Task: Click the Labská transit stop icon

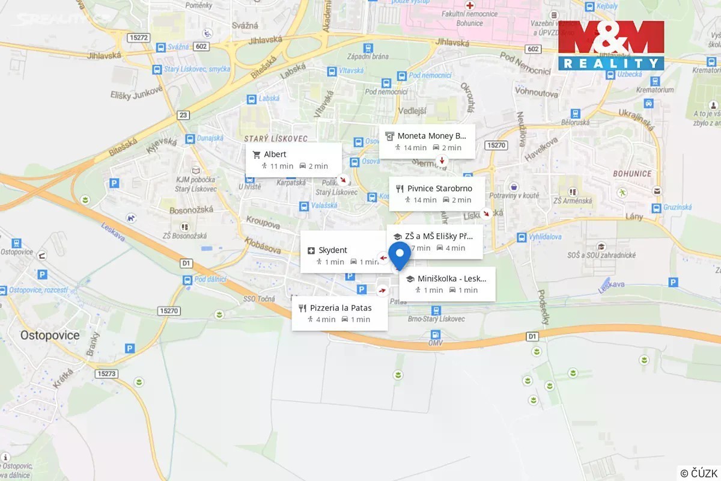Action: pyautogui.click(x=250, y=99)
